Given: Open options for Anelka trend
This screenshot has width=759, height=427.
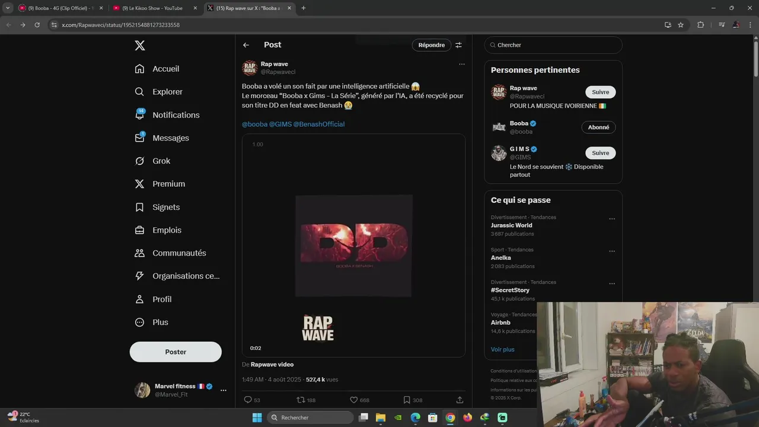Looking at the screenshot, I should coord(612,251).
